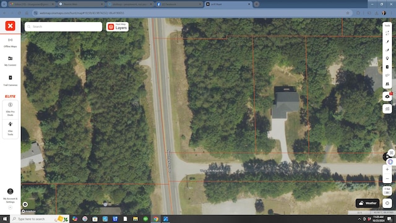Image resolution: width=396 pixels, height=223 pixels.
Task: Switch to the Facebook browser tab
Action: pos(179,4)
